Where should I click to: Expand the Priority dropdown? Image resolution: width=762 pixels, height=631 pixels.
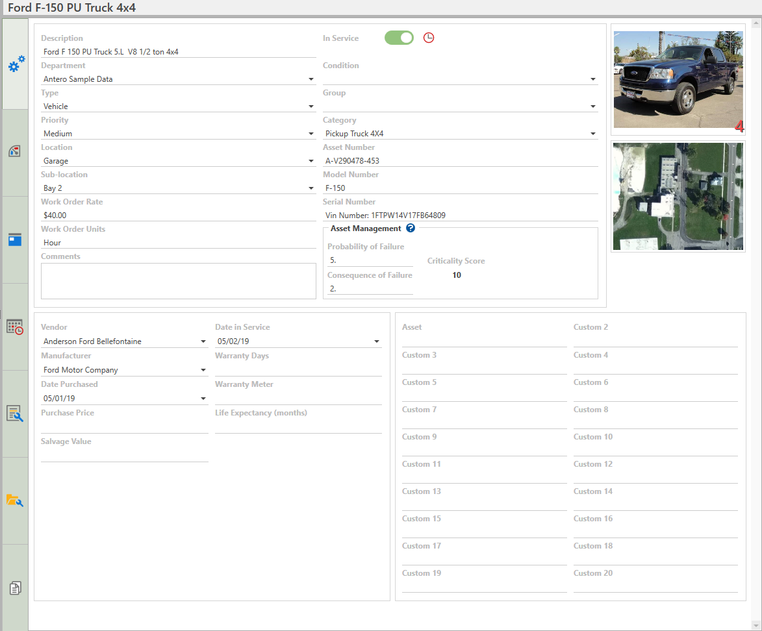pos(311,134)
